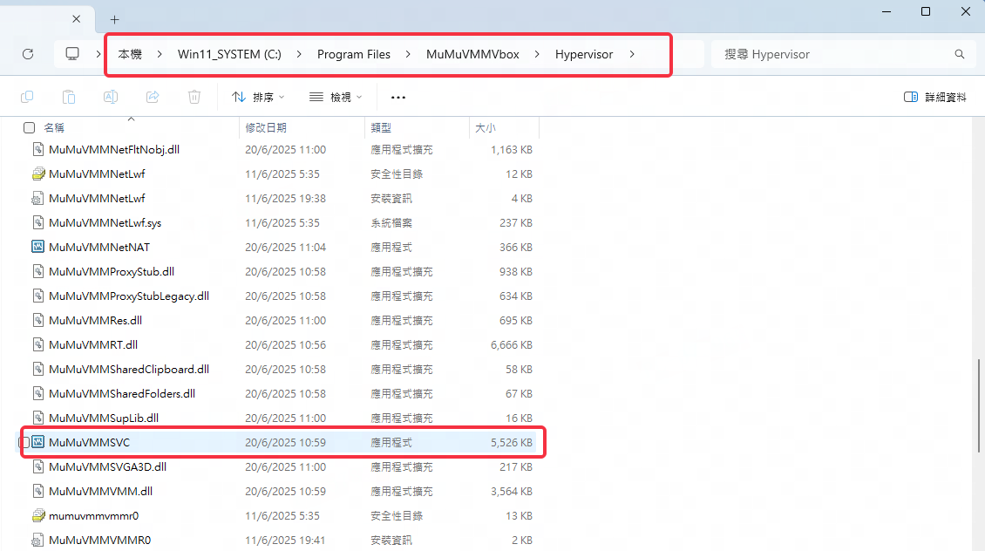
Task: Click the 6,666 KB size cell
Action: [512, 344]
